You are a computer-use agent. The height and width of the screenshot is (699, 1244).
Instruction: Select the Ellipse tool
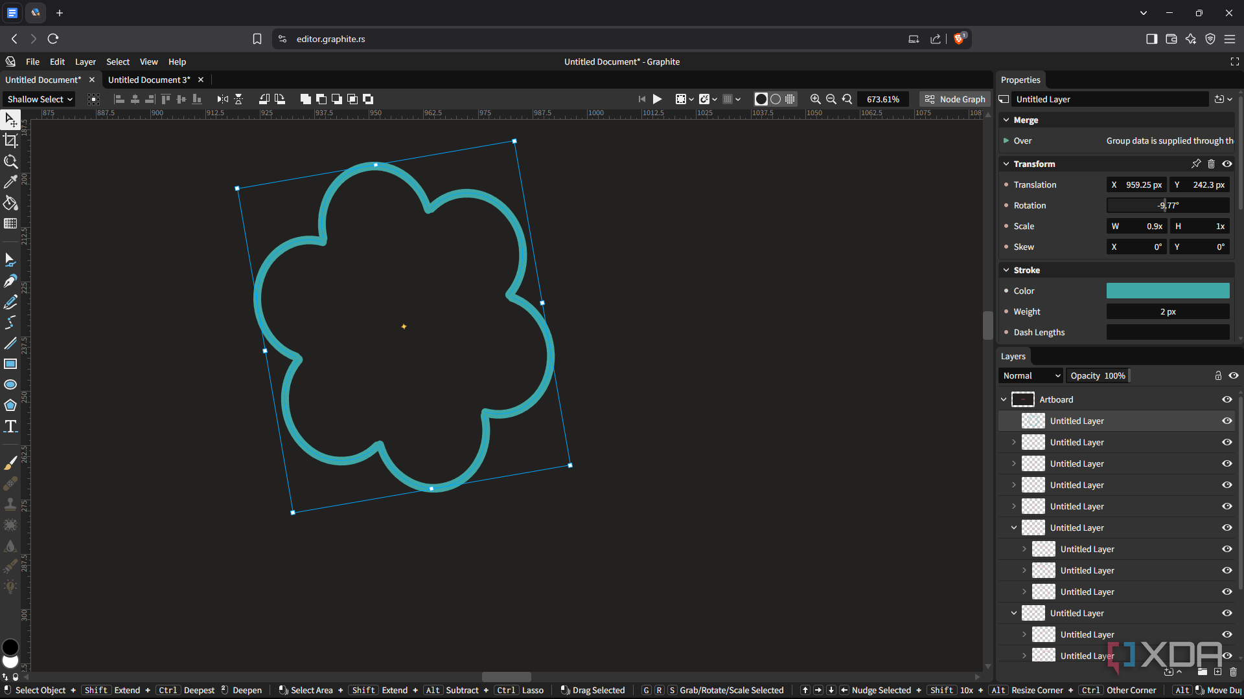pos(10,384)
